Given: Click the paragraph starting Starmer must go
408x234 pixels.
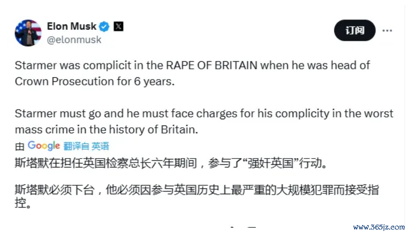Looking at the screenshot, I should pos(204,121).
